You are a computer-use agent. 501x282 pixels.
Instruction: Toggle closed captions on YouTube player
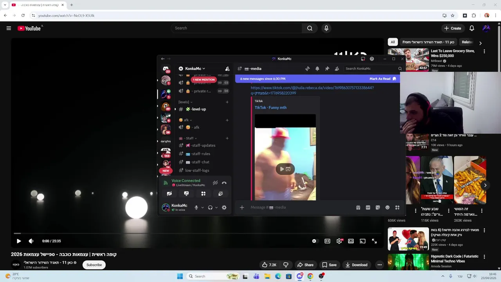click(x=327, y=241)
